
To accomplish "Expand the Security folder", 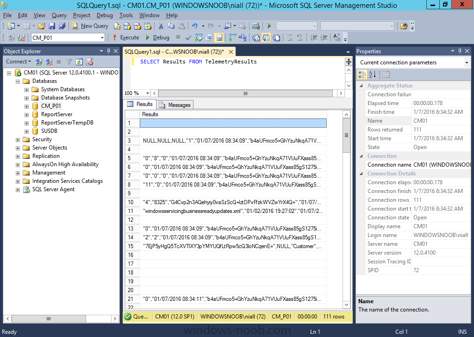I will click(x=18, y=140).
